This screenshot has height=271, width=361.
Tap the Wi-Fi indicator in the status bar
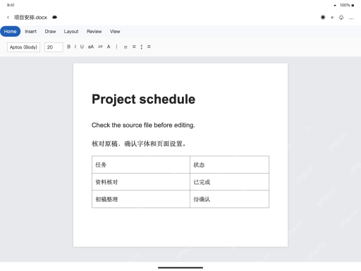click(x=335, y=5)
